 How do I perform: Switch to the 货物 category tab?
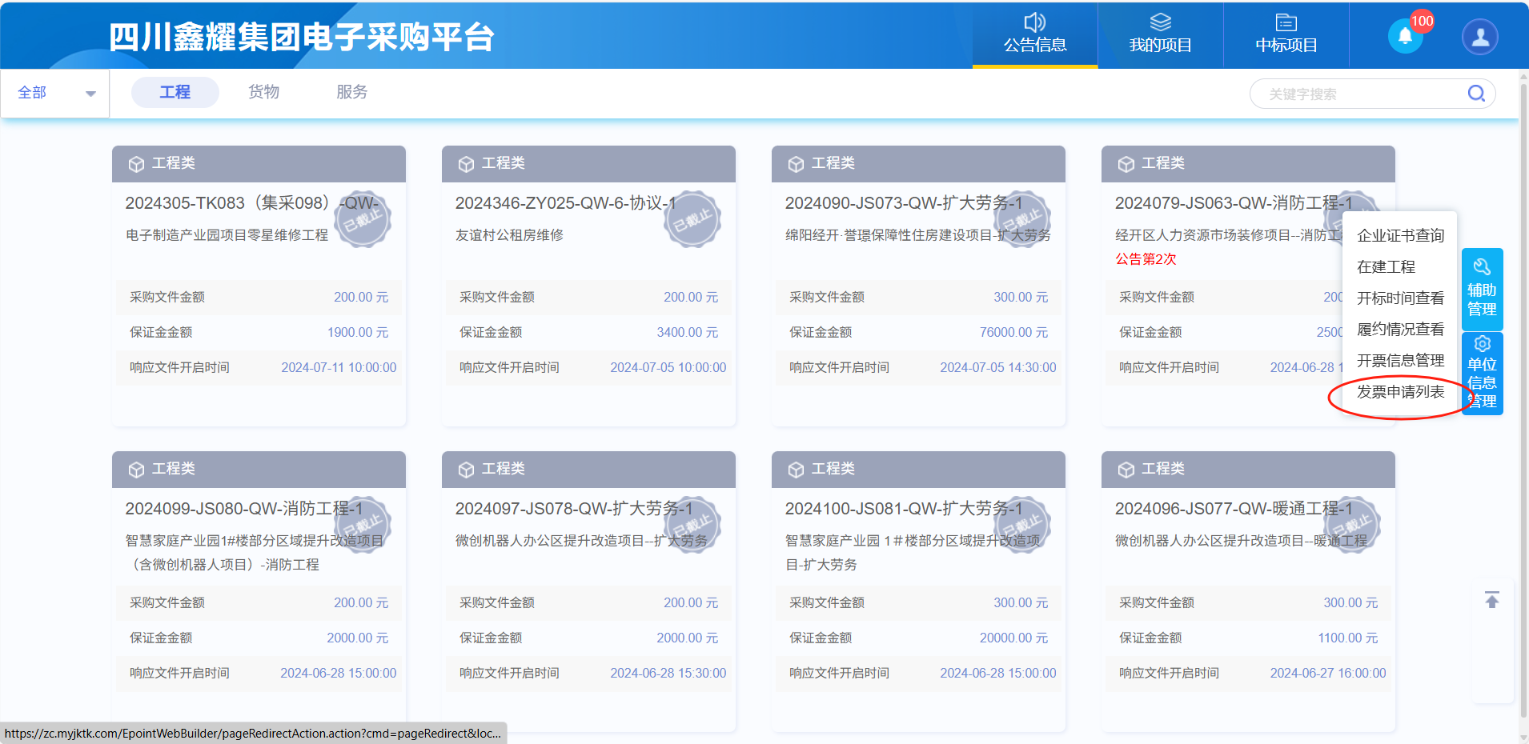tap(263, 92)
